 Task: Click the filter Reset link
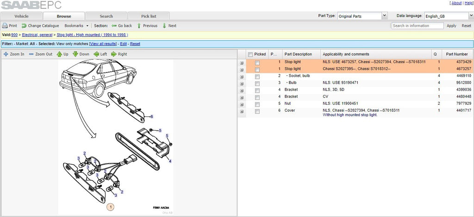point(135,44)
